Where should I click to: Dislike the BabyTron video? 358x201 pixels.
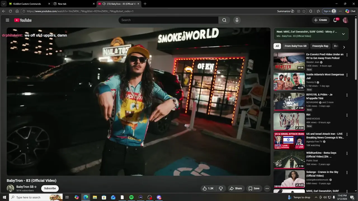coord(221,188)
